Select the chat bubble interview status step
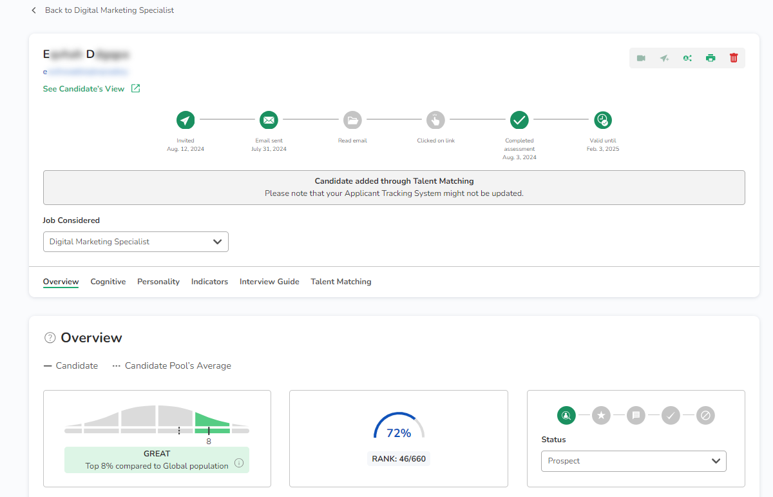The height and width of the screenshot is (497, 773). (636, 415)
